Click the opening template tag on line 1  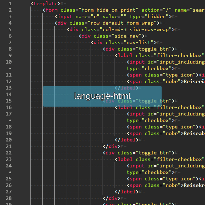click(45, 3)
